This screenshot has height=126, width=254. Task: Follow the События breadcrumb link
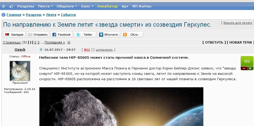(x=68, y=15)
